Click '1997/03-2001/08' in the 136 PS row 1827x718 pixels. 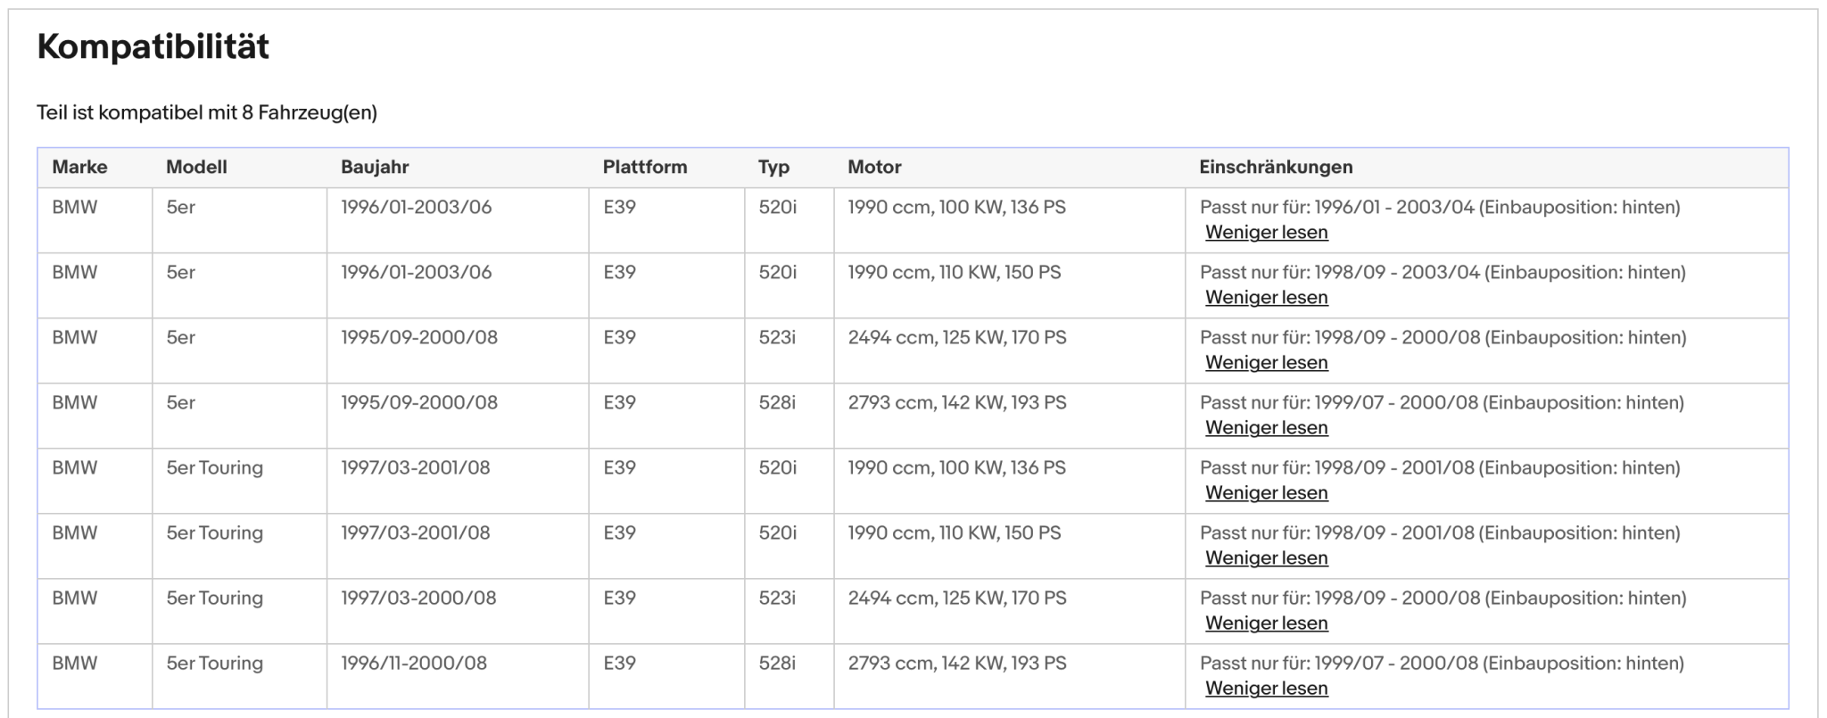click(416, 467)
